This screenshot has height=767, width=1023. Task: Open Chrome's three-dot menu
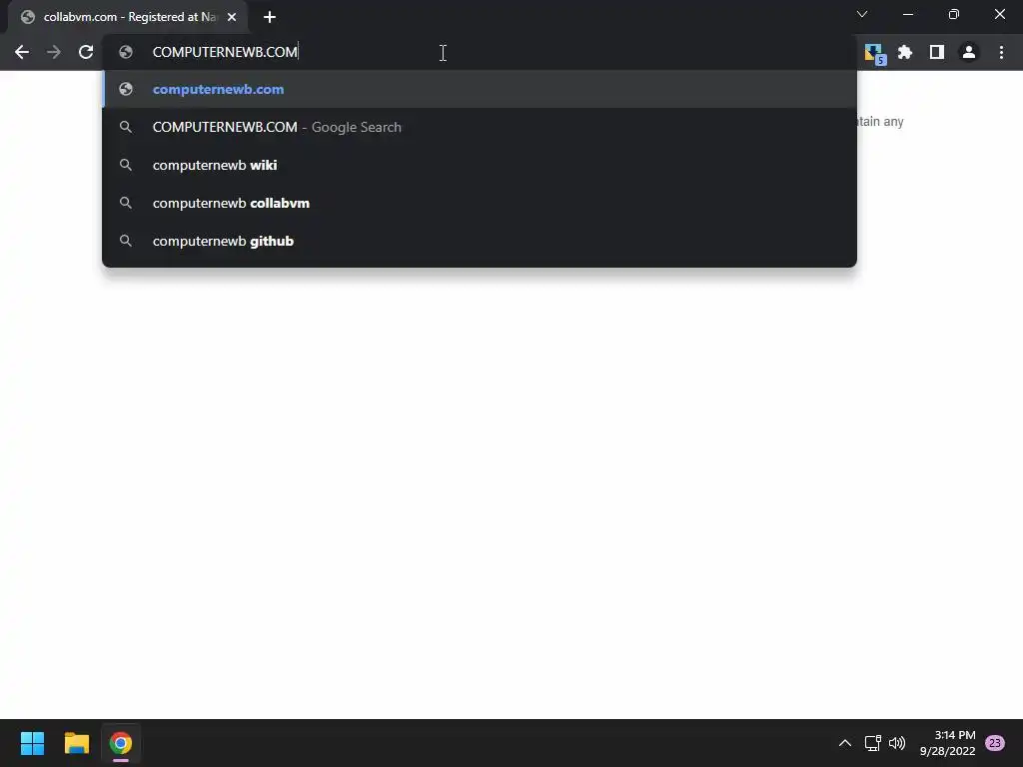click(x=1001, y=52)
